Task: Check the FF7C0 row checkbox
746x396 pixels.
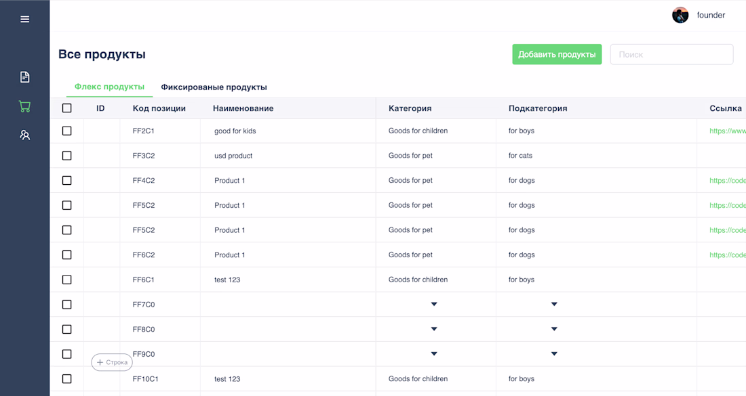Action: click(x=67, y=305)
